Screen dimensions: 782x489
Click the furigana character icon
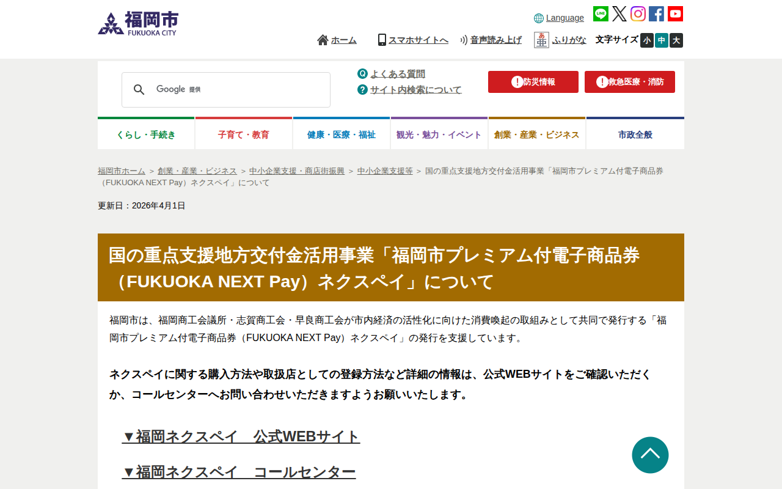coord(541,40)
